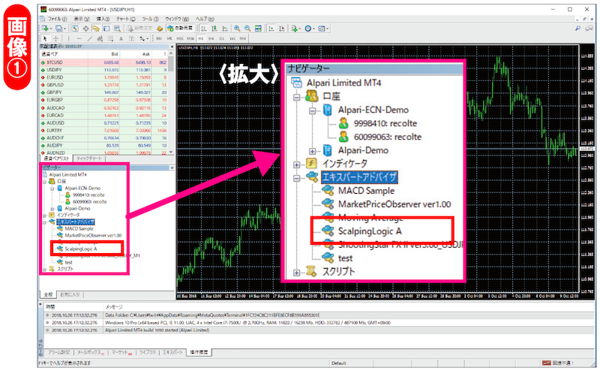
Task: Select the Horizontal Line drawing tool
Action: 79,38
